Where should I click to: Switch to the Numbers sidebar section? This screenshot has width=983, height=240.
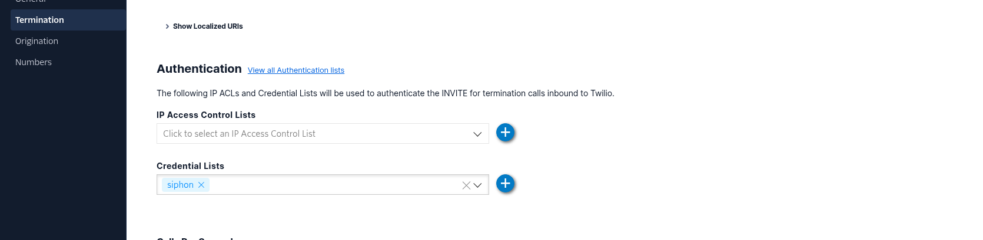coord(34,62)
